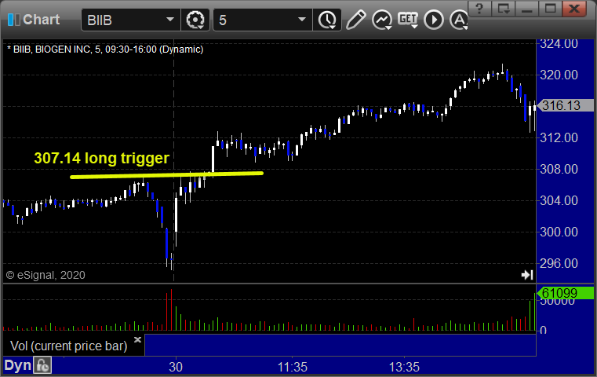
Task: Click the 312.00 price axis label
Action: pos(559,137)
